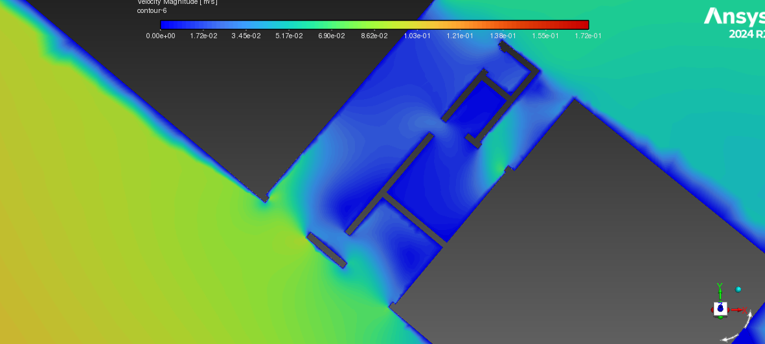
Task: Click the Ansys 2024 logo
Action: pyautogui.click(x=734, y=23)
